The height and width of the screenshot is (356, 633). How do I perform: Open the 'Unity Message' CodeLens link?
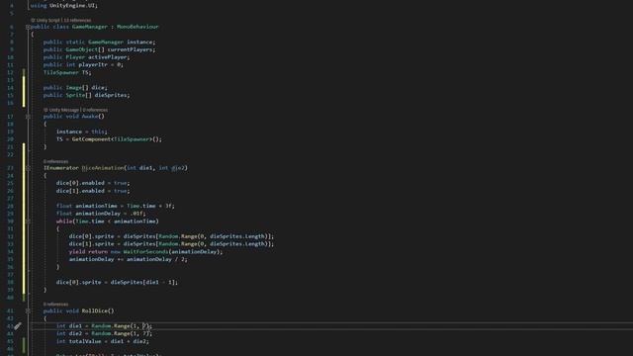(x=63, y=110)
